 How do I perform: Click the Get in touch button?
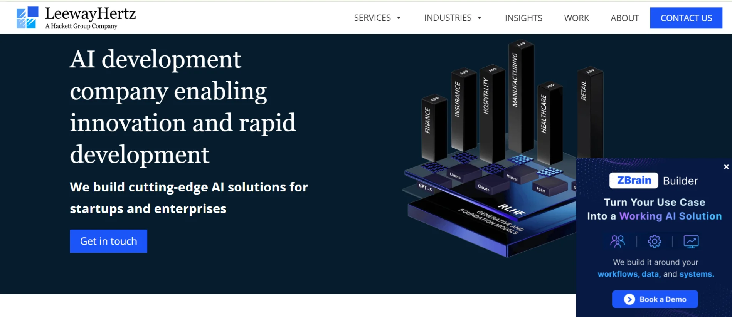pyautogui.click(x=108, y=241)
